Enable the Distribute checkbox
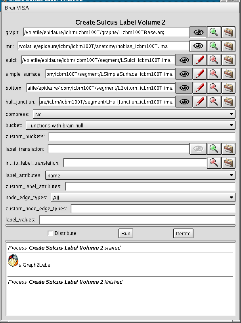 pos(50,233)
